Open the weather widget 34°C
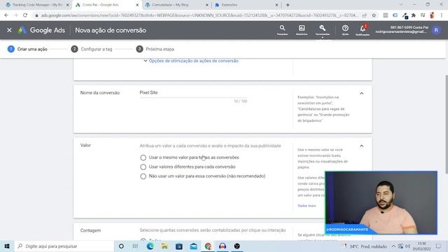 pyautogui.click(x=364, y=246)
